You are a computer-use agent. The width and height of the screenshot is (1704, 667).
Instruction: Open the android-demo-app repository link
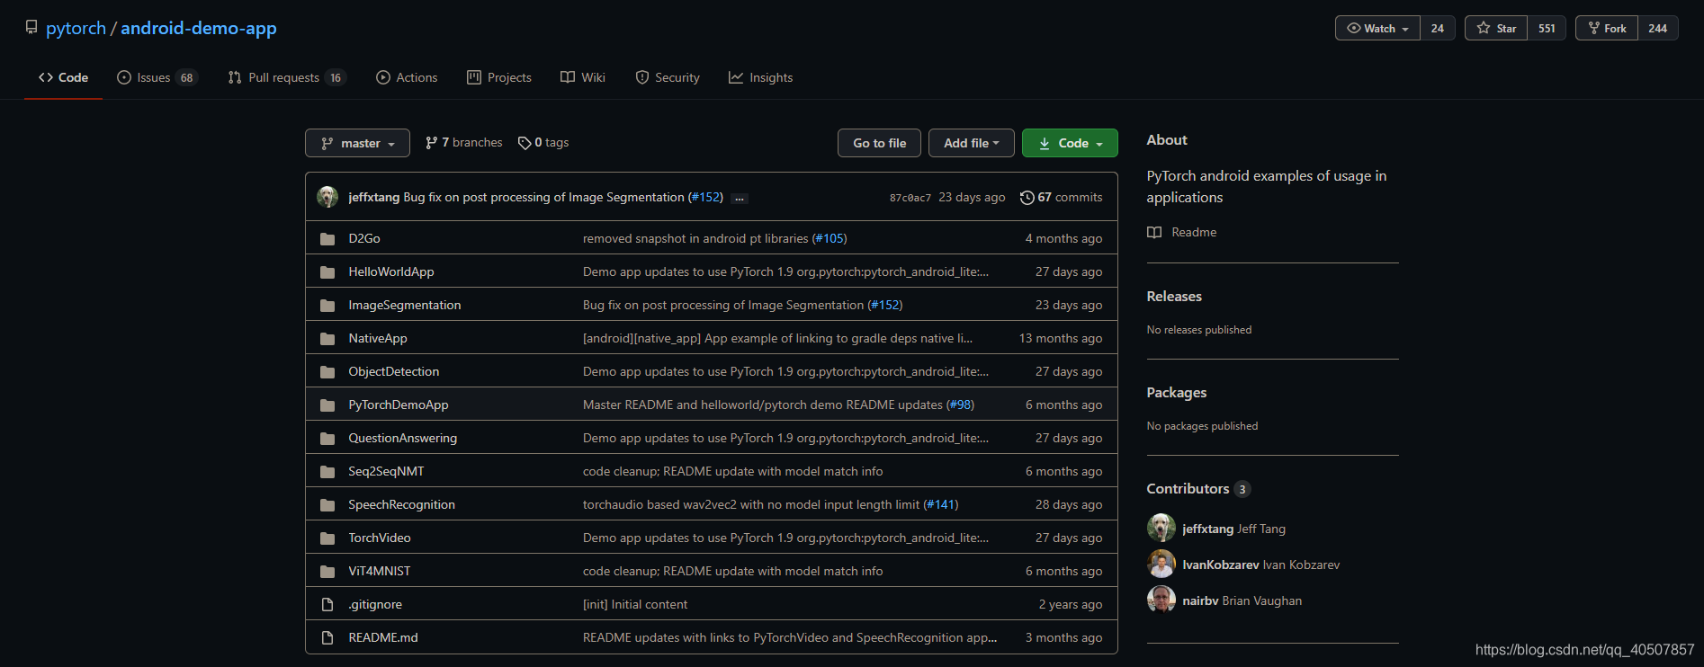199,28
